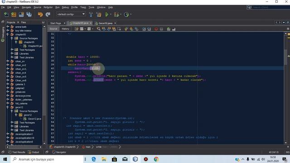Click the New File toolbar icon

[6, 14]
